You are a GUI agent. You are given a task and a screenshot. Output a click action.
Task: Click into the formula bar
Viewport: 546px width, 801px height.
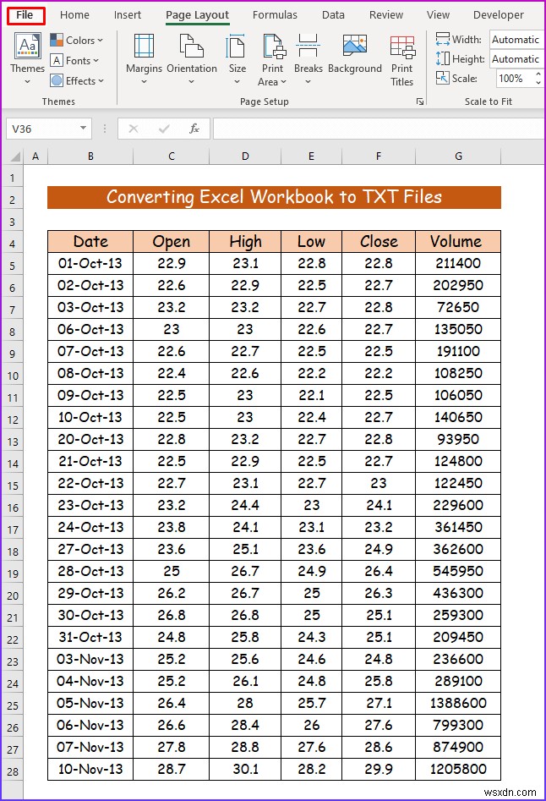pyautogui.click(x=379, y=129)
